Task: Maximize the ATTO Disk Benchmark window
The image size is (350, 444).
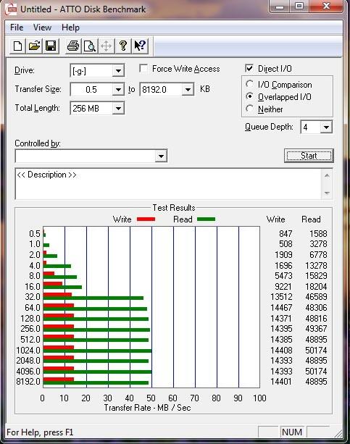Action: pos(299,7)
